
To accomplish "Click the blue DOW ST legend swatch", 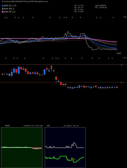I will click(3, 6).
